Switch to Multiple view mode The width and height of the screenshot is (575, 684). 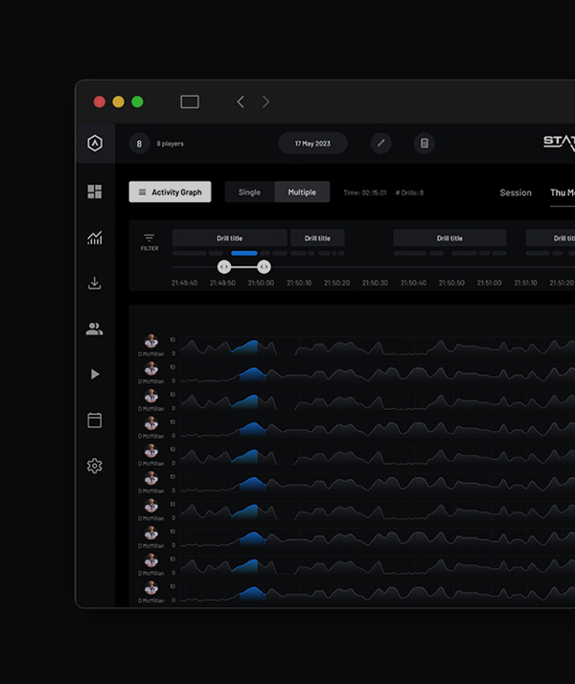click(x=302, y=193)
